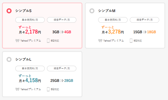Click the Yahoo!プレミアム ribbon icon in シンプルS
This screenshot has width=168, height=100.
17,41
